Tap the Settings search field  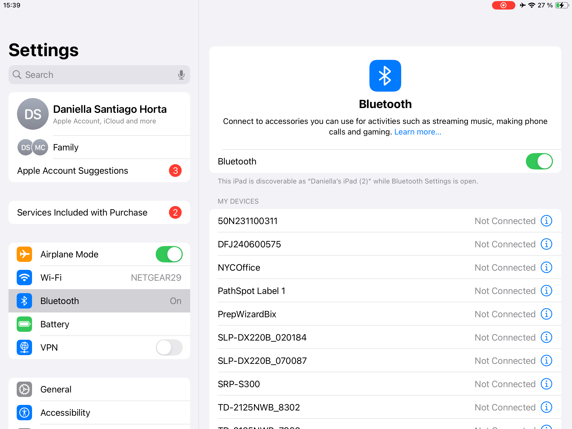click(95, 75)
